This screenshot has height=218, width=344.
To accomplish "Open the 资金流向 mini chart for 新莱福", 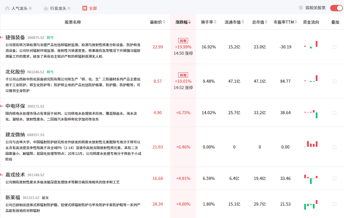I will 311,204.
